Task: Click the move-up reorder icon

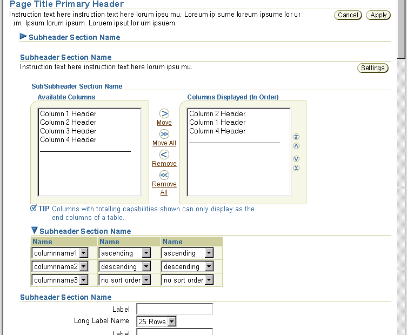Action: pos(296,146)
